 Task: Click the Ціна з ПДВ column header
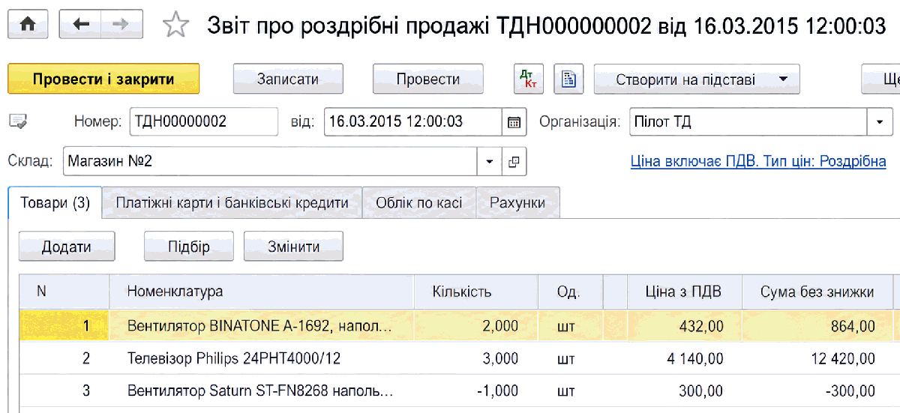685,292
